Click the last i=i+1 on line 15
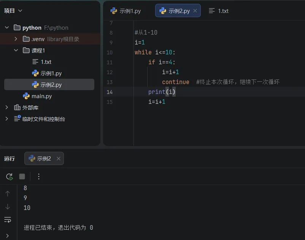 coord(157,102)
